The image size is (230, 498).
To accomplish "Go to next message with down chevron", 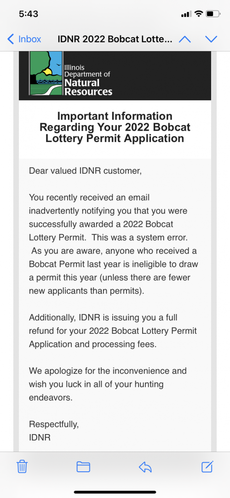I will coord(211,39).
